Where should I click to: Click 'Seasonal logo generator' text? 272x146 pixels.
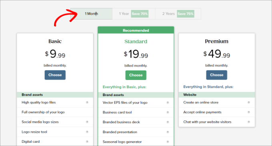point(122,142)
